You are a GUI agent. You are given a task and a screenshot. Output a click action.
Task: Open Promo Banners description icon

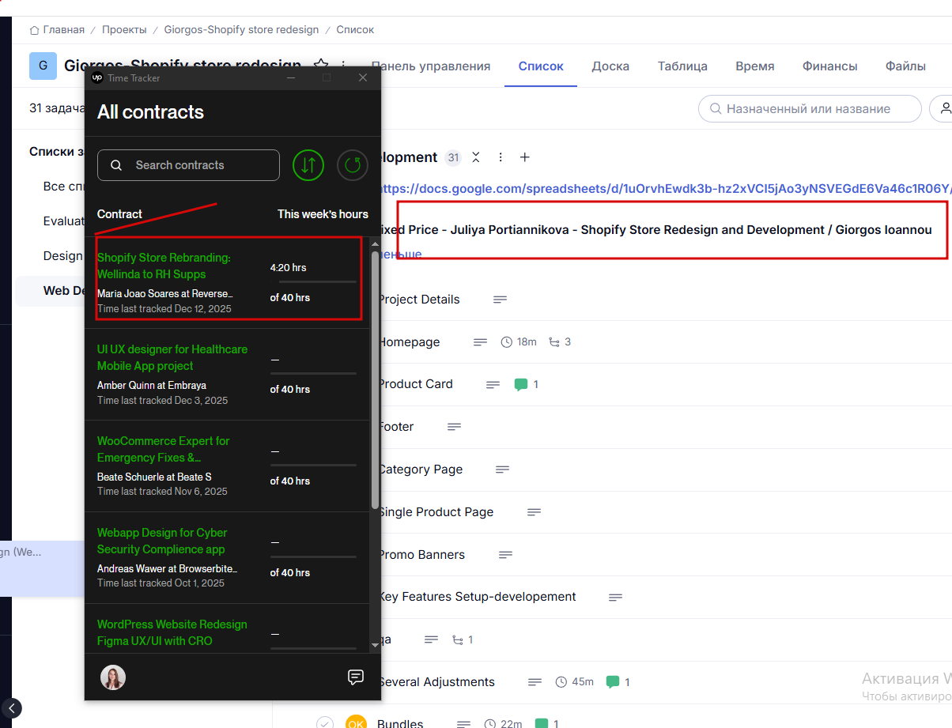[x=506, y=555]
